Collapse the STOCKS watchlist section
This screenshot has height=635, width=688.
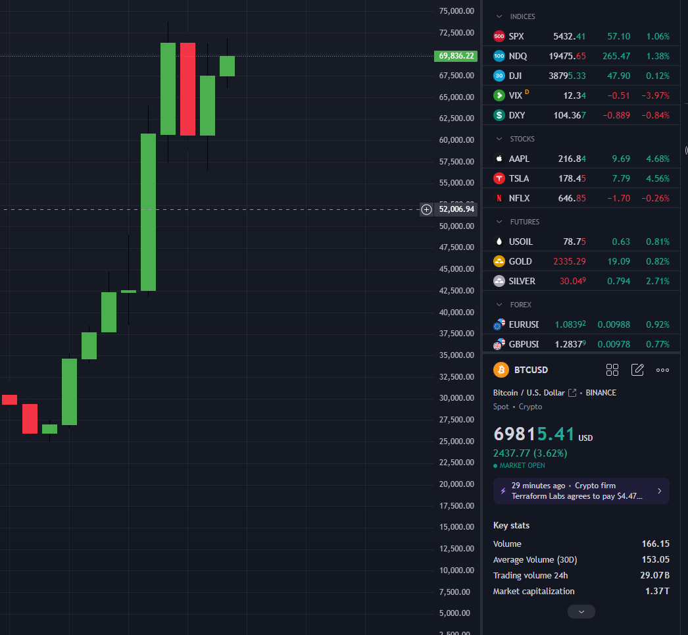499,139
